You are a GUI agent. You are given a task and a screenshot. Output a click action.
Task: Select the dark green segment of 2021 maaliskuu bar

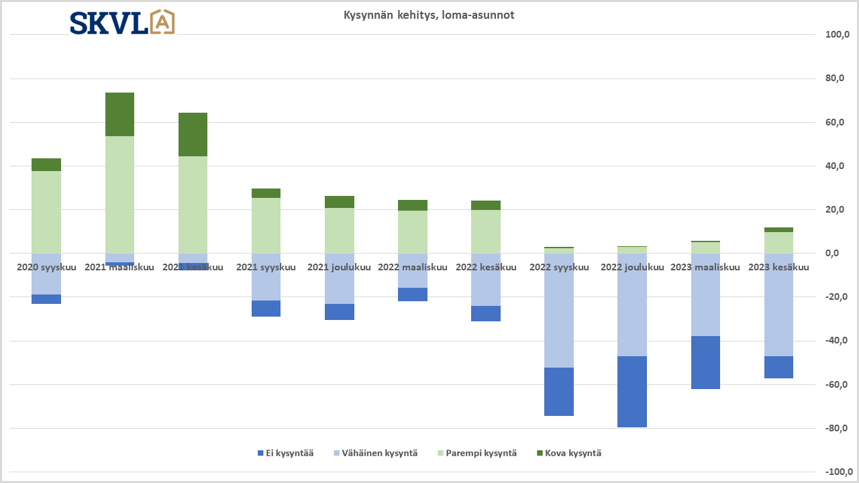coord(119,114)
